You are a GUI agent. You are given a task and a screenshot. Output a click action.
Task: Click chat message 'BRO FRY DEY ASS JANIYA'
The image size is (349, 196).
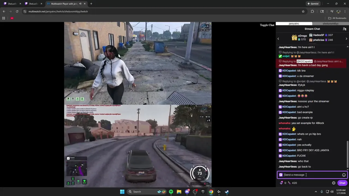pos(313,150)
